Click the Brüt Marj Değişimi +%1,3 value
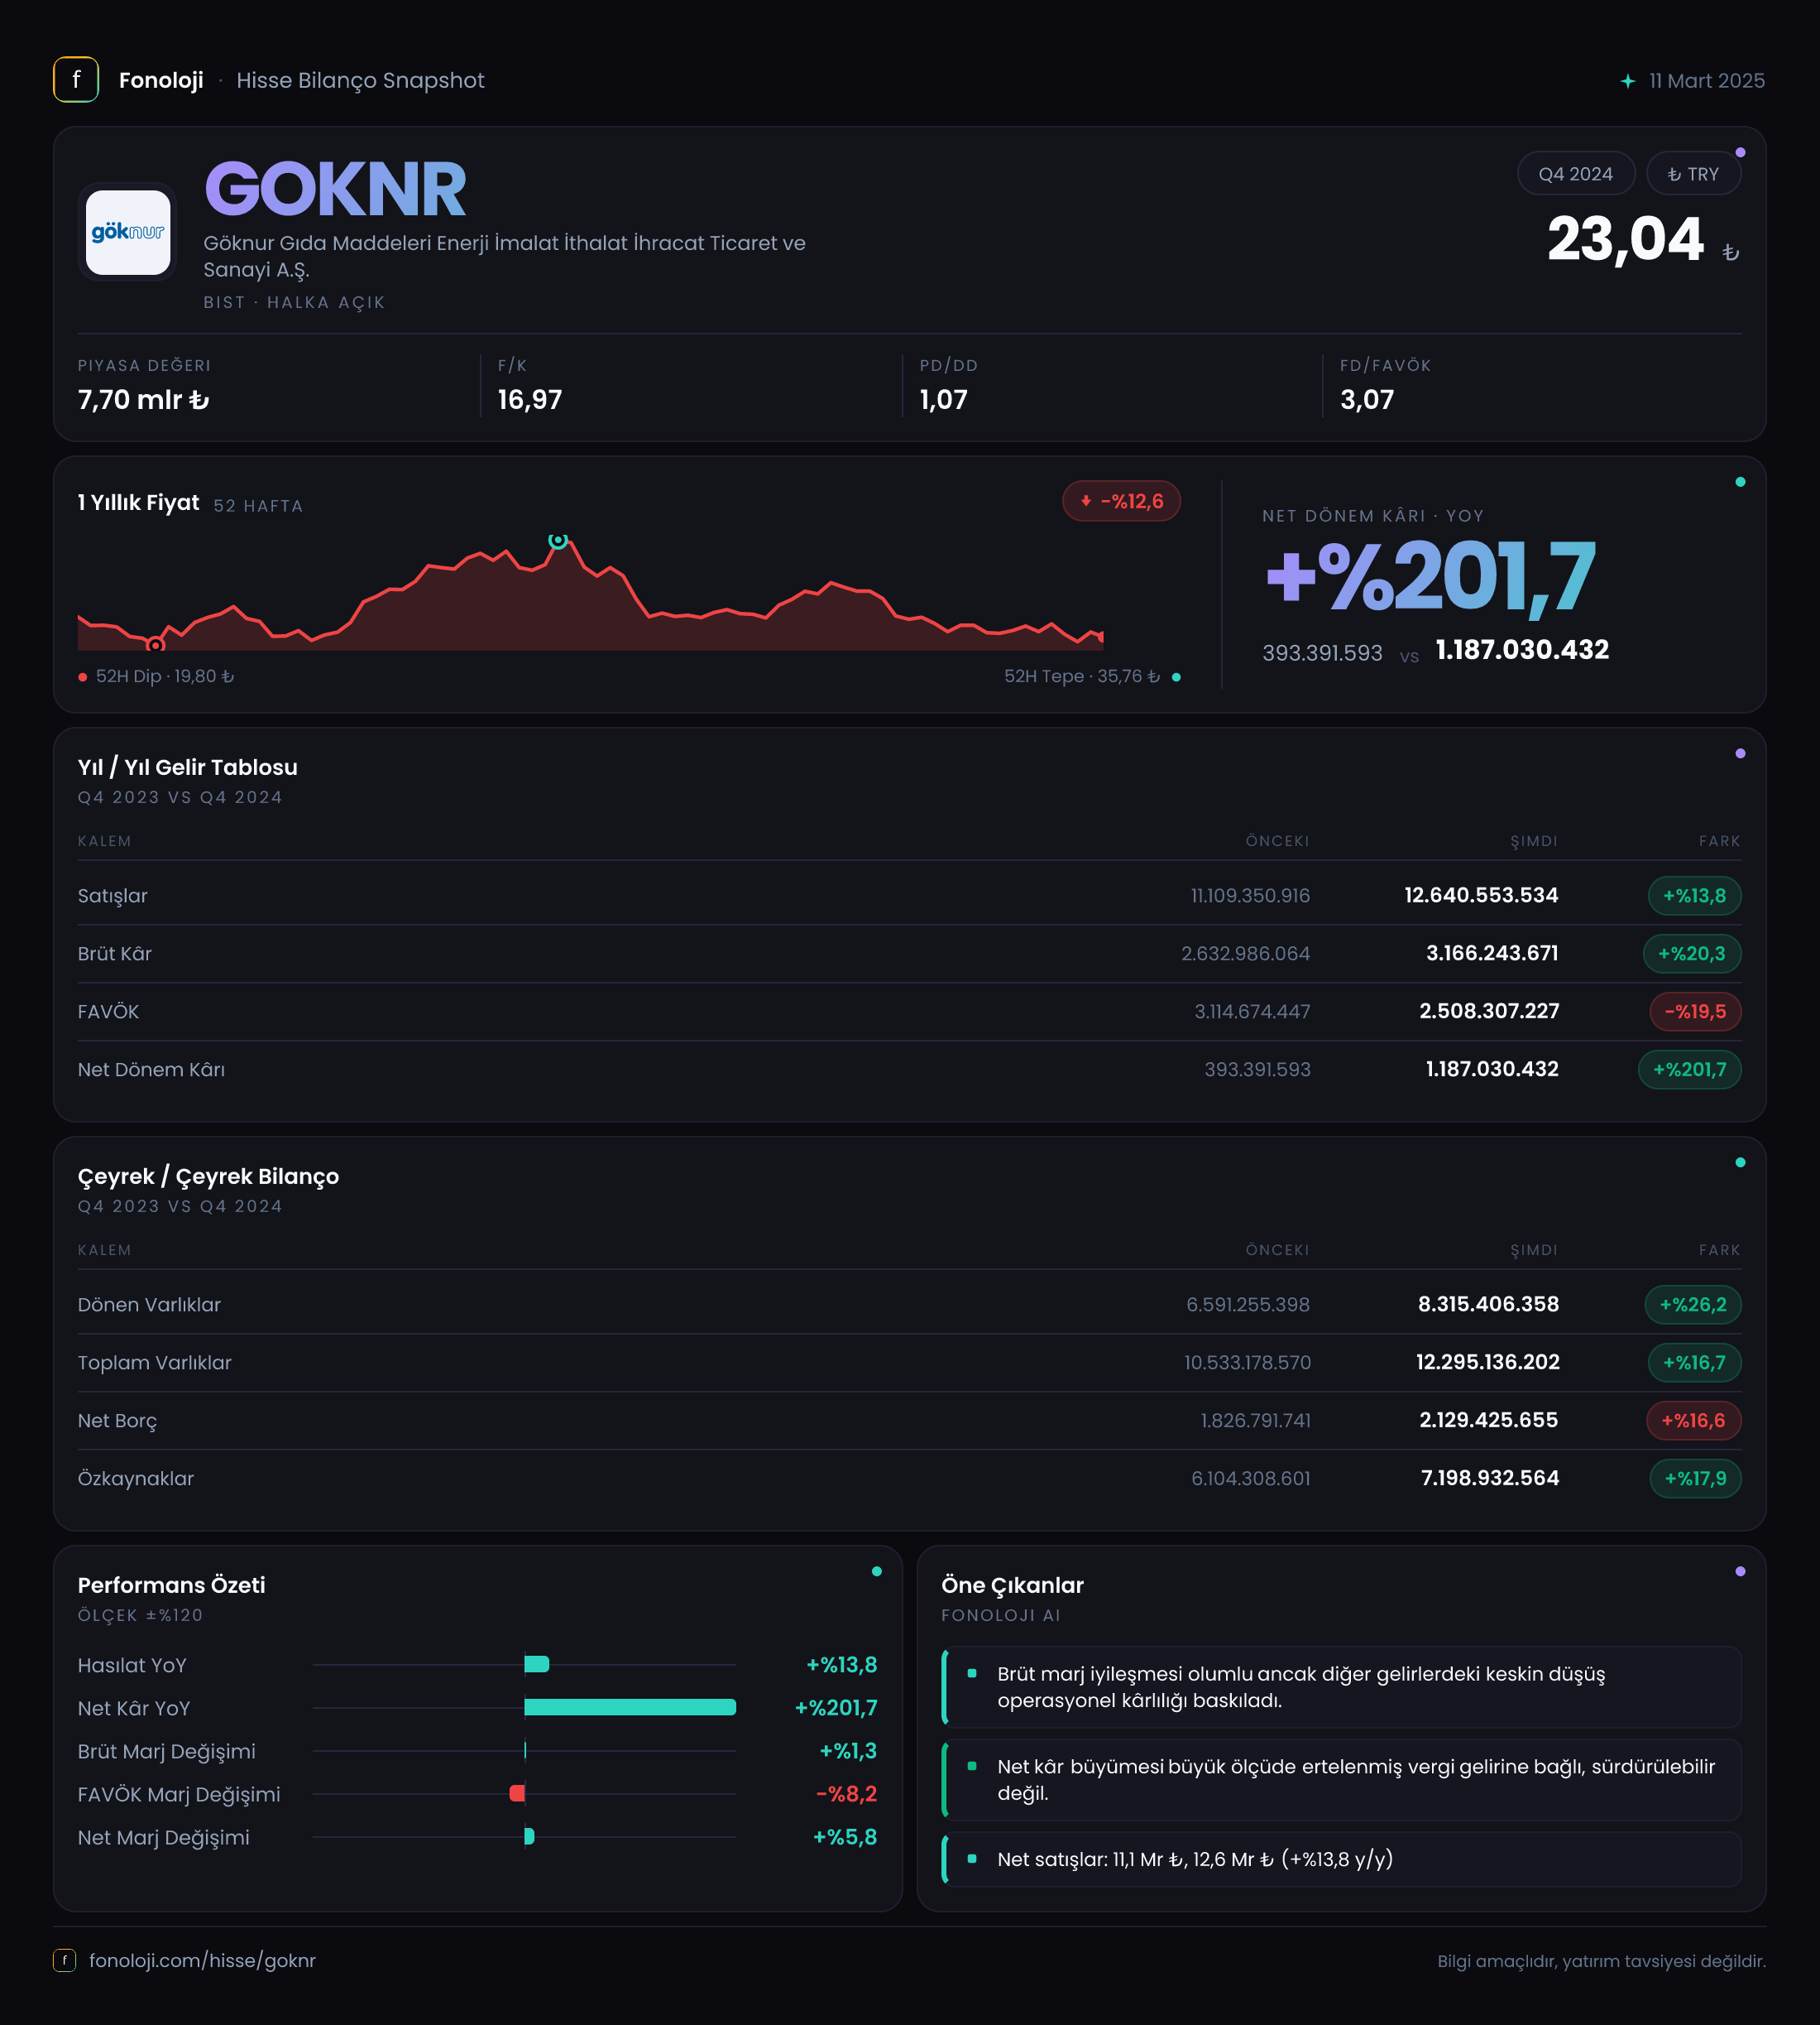Viewport: 1820px width, 2025px height. [848, 1751]
